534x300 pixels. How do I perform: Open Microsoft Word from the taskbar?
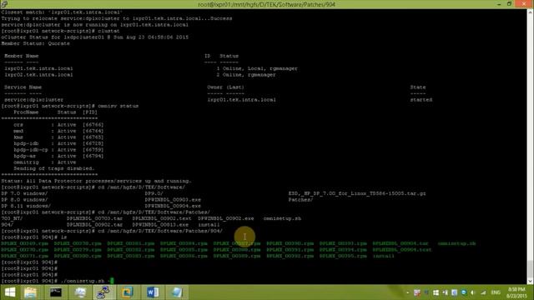coord(153,292)
